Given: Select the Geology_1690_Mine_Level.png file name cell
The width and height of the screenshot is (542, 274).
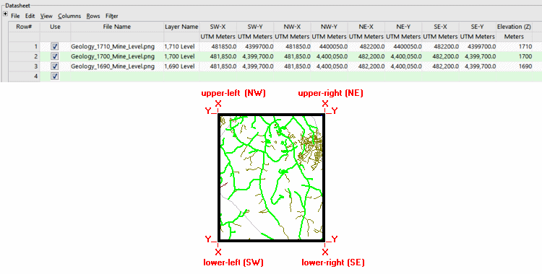Looking at the screenshot, I should pyautogui.click(x=117, y=66).
